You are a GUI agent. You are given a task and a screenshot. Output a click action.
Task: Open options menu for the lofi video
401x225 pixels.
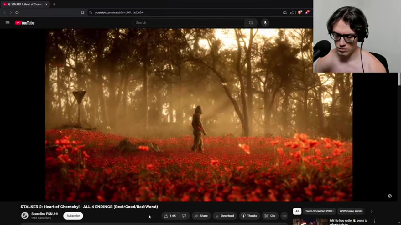(374, 221)
